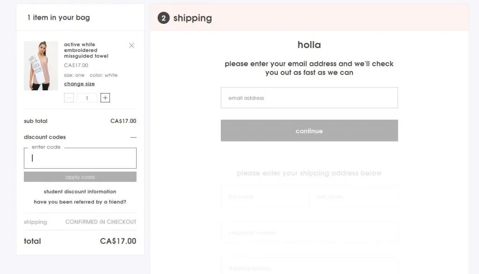This screenshot has height=274, width=479.
Task: Click the change size link
Action: (80, 84)
